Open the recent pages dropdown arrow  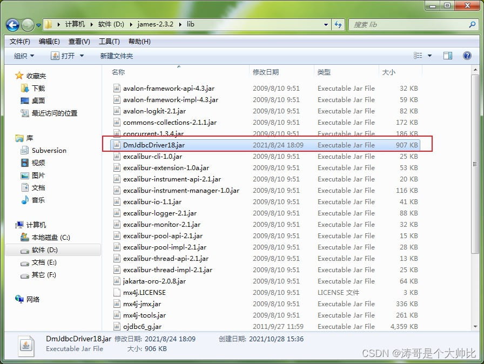coord(38,25)
